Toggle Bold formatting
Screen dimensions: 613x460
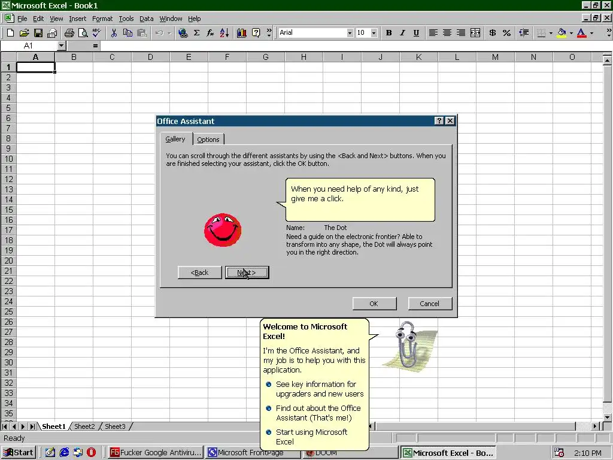[x=389, y=33]
